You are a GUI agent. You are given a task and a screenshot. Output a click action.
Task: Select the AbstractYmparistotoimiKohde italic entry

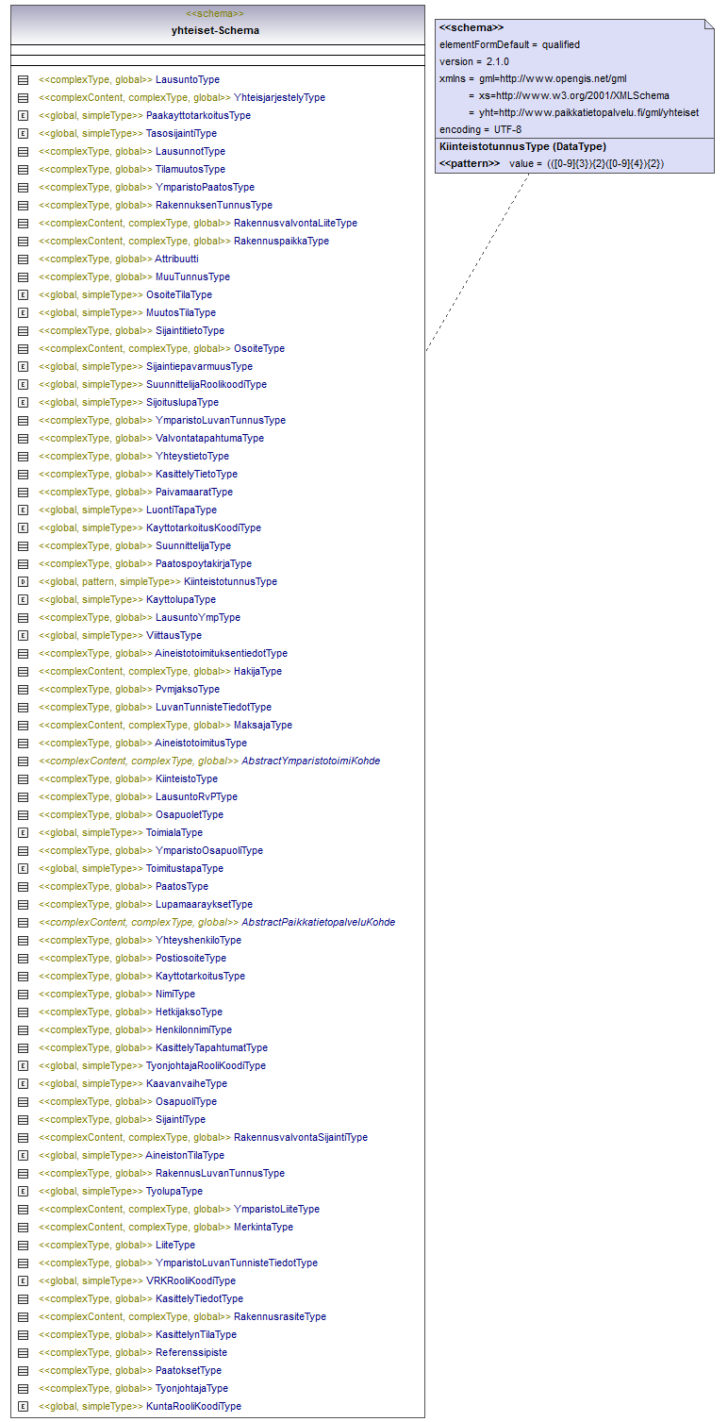pos(310,761)
